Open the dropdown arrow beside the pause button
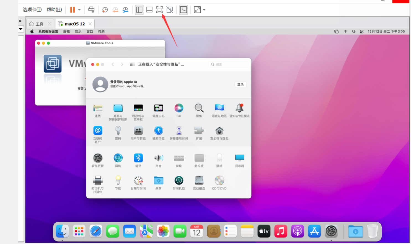The image size is (411, 244). click(x=79, y=10)
